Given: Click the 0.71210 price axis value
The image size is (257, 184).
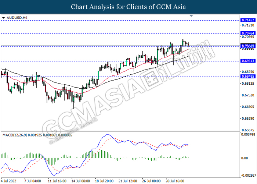Looking at the screenshot, I should tap(248, 25).
